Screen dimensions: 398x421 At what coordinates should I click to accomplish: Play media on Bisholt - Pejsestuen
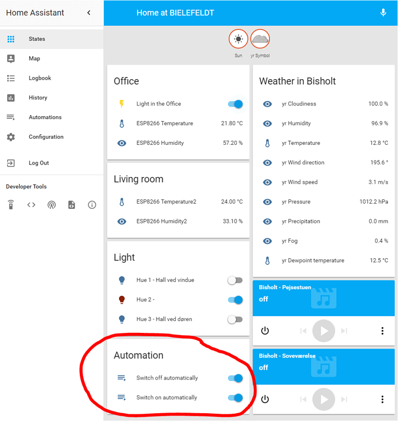(x=323, y=331)
